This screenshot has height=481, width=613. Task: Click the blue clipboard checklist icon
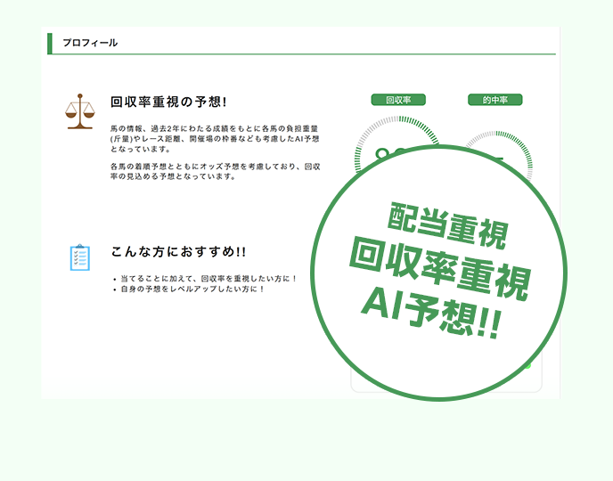click(79, 257)
